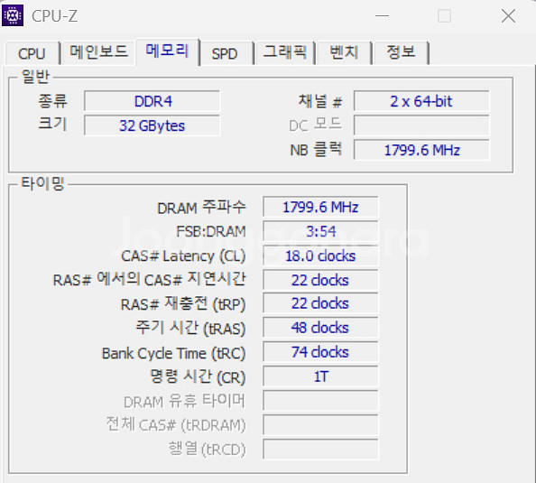
Task: Click the 타이밍 group heading
Action: (x=43, y=183)
